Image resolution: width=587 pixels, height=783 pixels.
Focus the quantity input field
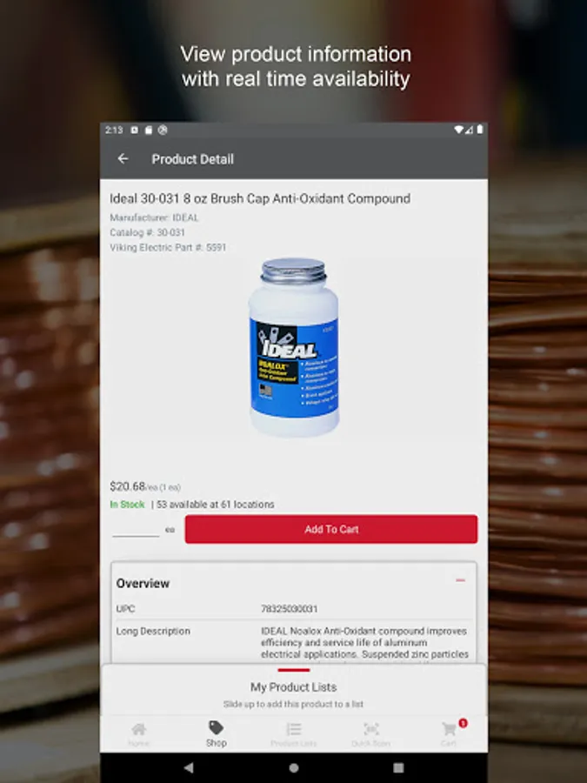tap(136, 529)
